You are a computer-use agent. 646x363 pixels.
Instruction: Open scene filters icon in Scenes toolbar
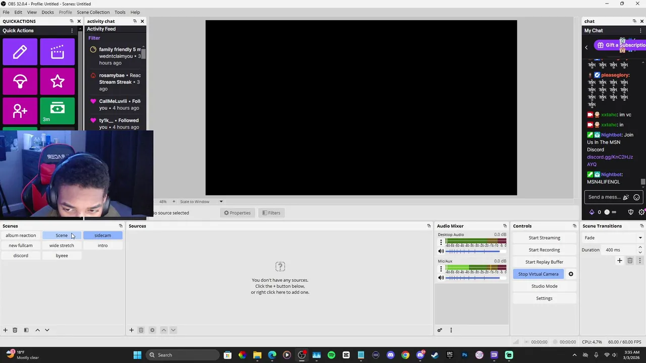click(x=26, y=330)
